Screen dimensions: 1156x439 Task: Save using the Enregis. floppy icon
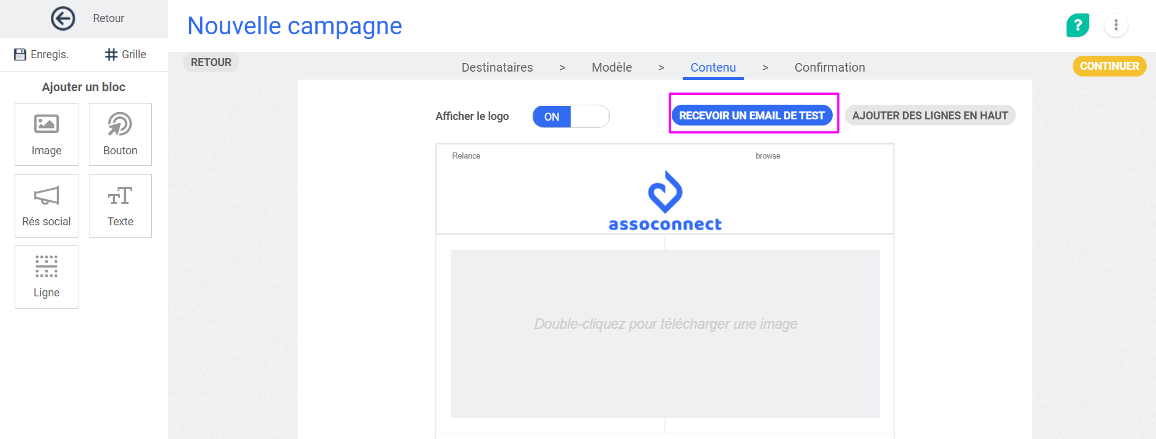tap(20, 54)
